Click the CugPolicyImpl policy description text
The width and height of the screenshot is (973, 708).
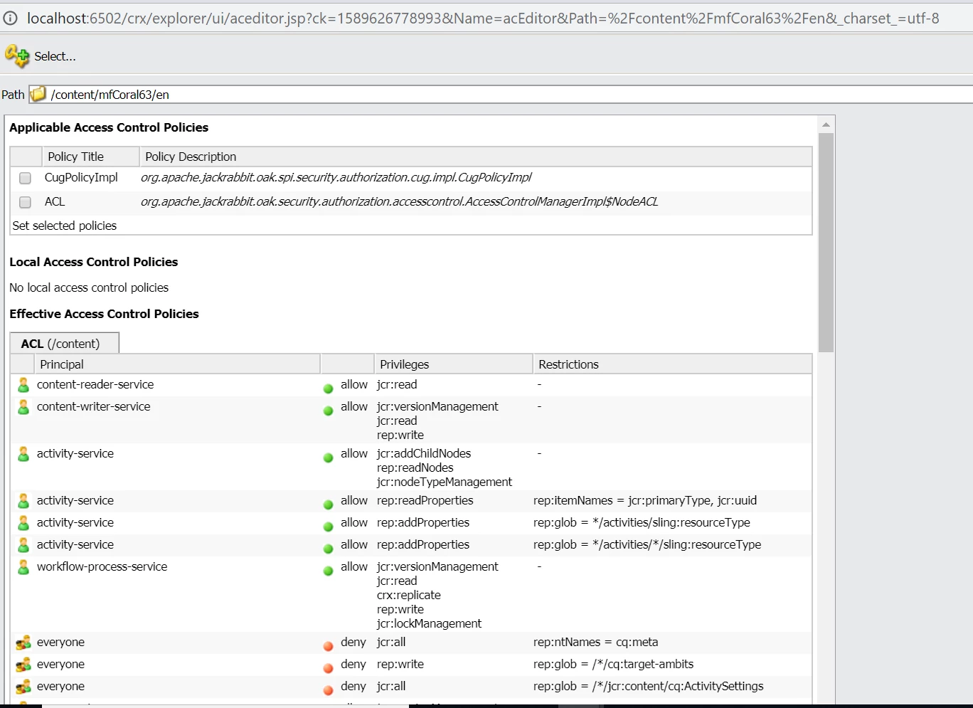pos(336,177)
